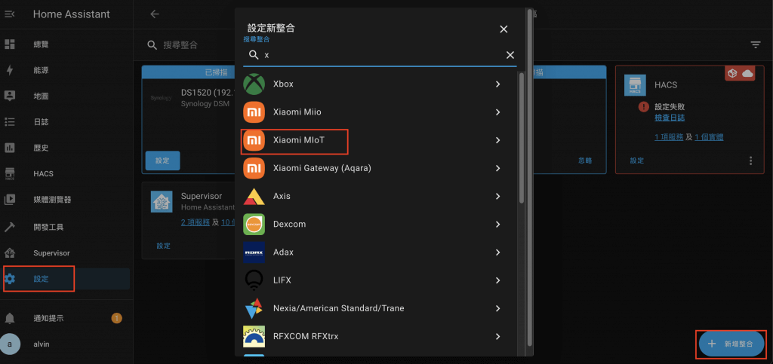Click the Home Assistant title text
Viewport: 773px width, 364px height.
coord(72,14)
